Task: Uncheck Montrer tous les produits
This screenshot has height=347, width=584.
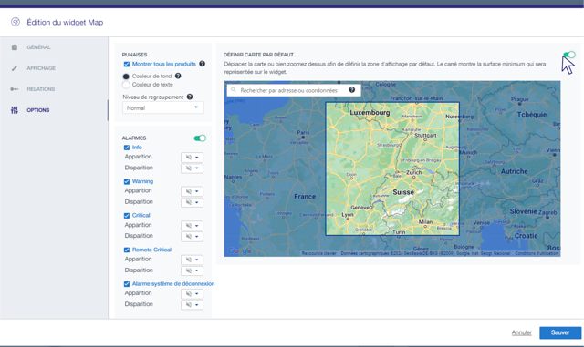Action: click(127, 65)
